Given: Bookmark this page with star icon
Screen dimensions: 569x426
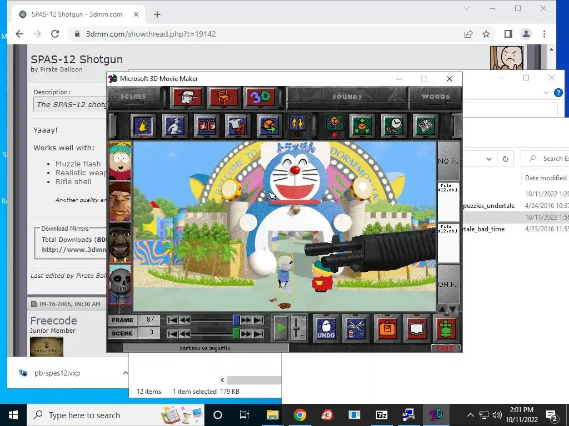Looking at the screenshot, I should tap(486, 34).
